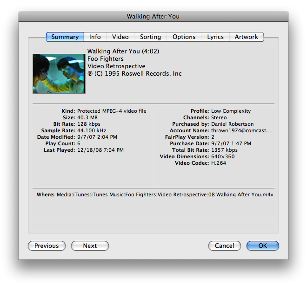Open the Info tab
The width and height of the screenshot is (307, 285).
coord(95,37)
